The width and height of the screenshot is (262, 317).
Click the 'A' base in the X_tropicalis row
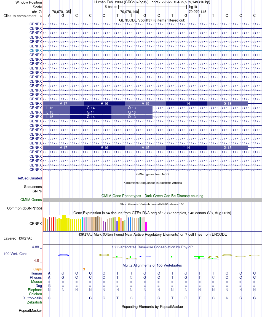click(227, 298)
